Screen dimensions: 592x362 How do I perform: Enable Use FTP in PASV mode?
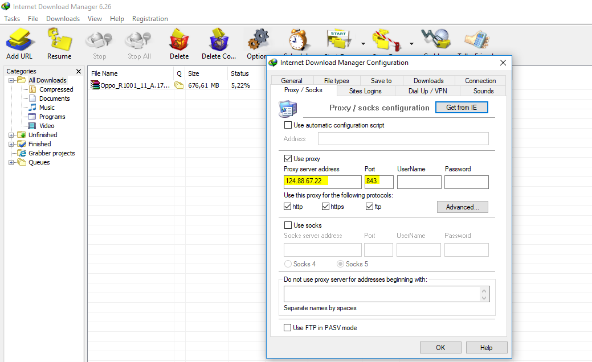[x=287, y=327]
